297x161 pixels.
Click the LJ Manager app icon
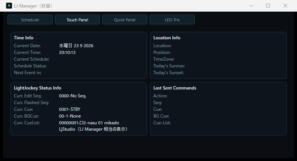9,6
